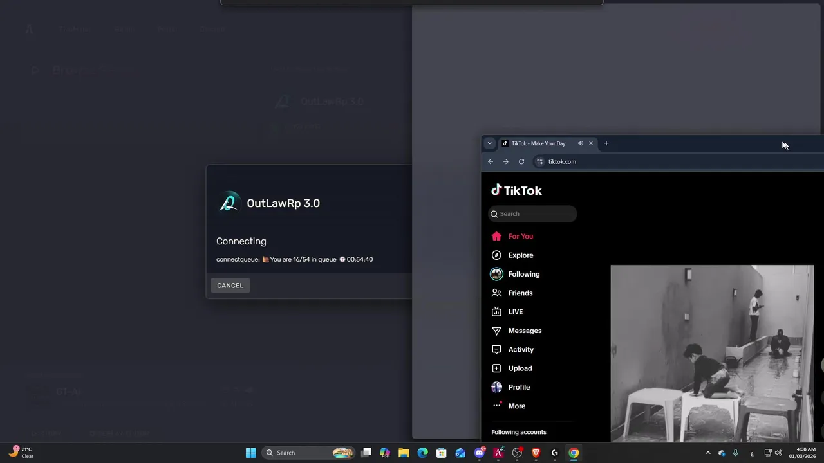
Task: Open File Explorer from taskbar
Action: pyautogui.click(x=404, y=453)
